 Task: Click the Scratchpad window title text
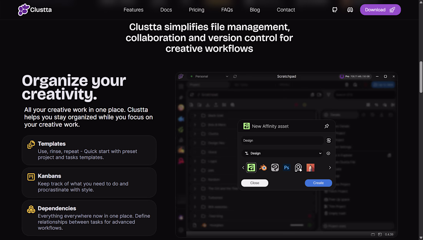(286, 76)
